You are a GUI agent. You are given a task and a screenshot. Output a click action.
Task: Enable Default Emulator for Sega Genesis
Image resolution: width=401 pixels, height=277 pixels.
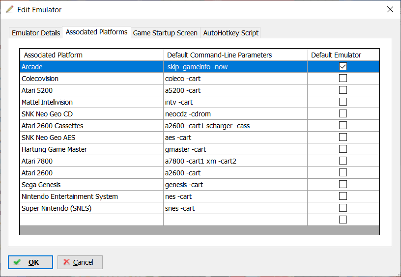(x=343, y=184)
